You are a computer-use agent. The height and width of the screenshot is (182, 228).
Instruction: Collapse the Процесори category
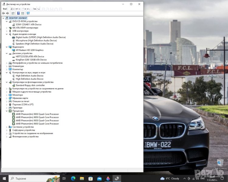click(7, 111)
